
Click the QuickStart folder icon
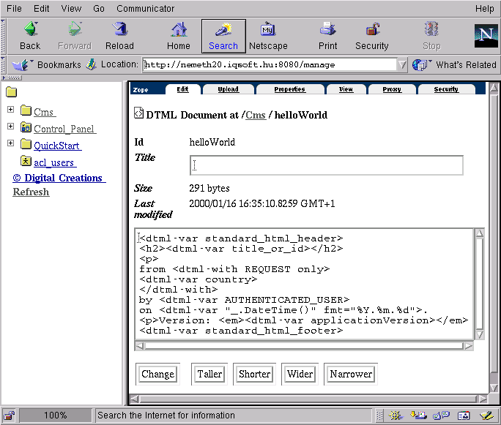click(26, 144)
